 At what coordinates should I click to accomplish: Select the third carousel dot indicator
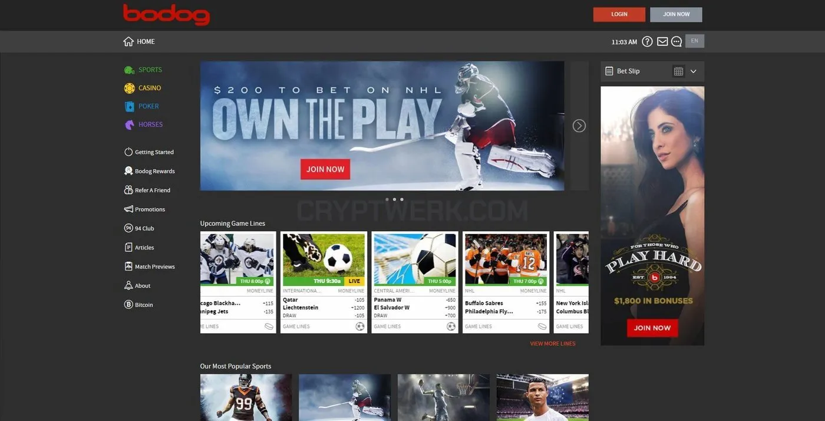tap(402, 199)
